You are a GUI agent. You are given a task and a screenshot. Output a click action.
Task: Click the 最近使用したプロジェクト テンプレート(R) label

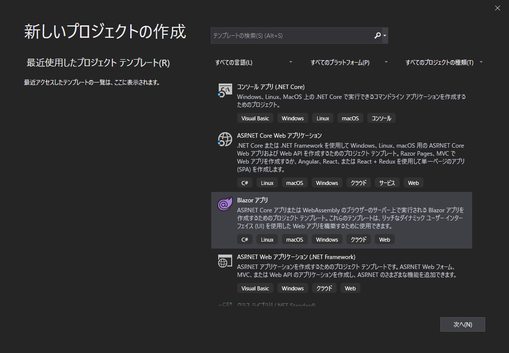(x=98, y=63)
